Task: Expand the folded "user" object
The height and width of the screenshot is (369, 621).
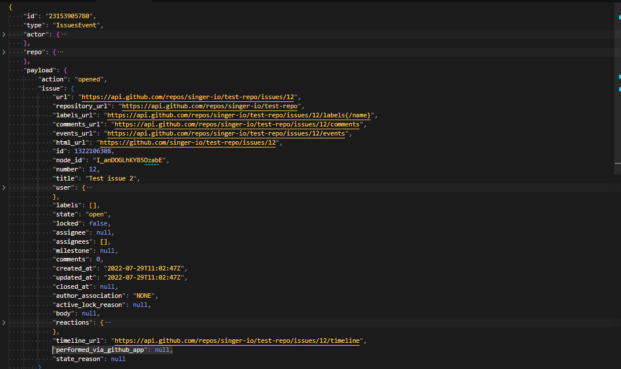Action: tap(4, 187)
